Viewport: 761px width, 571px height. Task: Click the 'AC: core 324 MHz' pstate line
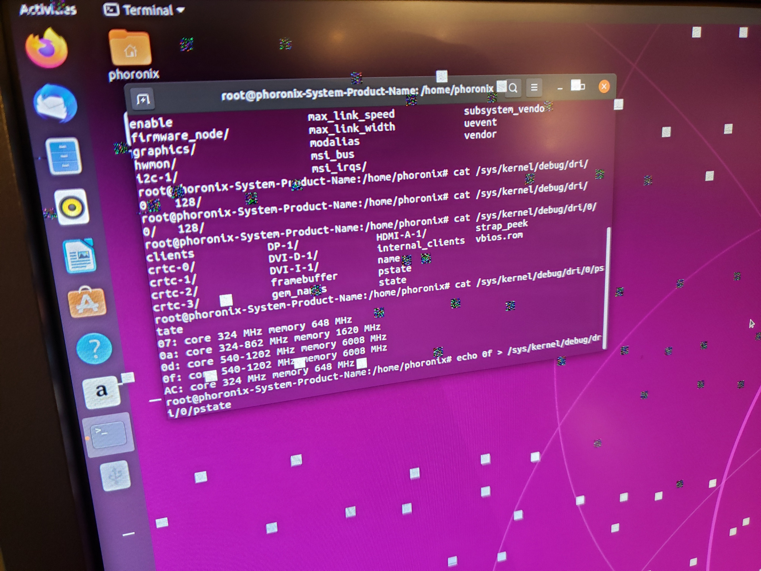pyautogui.click(x=260, y=377)
